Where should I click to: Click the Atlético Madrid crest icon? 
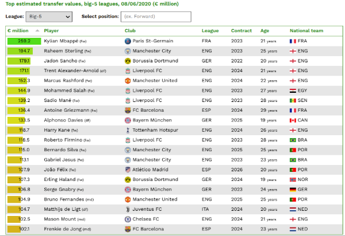coord(128,170)
